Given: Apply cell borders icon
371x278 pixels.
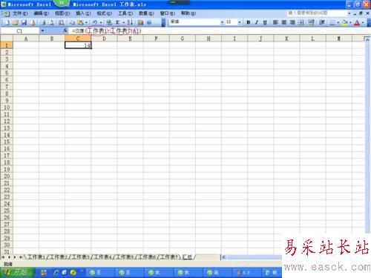Looking at the screenshot, I should pos(332,22).
